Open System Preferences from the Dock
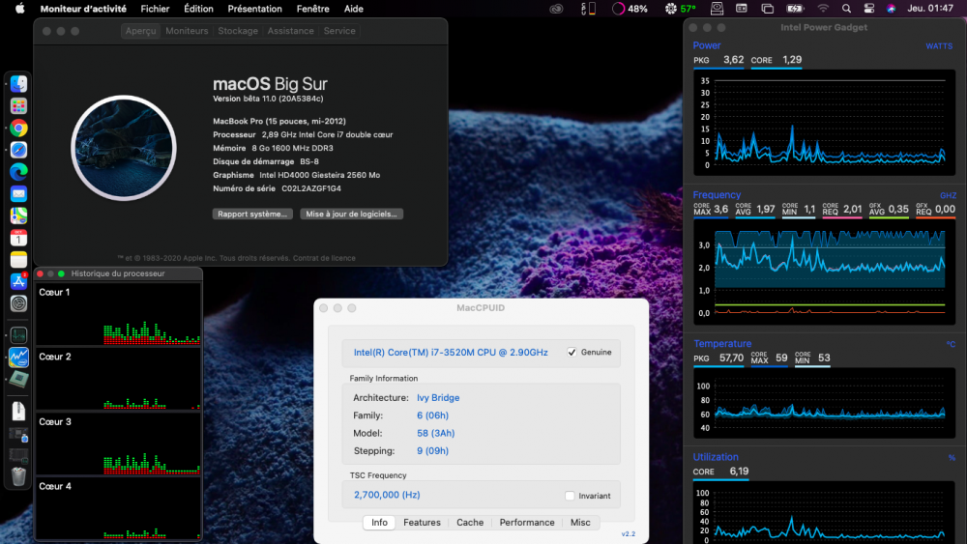The image size is (967, 544). pyautogui.click(x=18, y=303)
